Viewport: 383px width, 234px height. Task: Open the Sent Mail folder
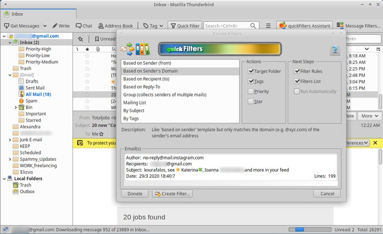coord(35,88)
